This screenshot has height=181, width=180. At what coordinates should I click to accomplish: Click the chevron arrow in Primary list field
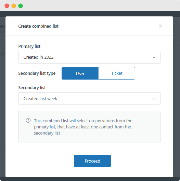154,57
